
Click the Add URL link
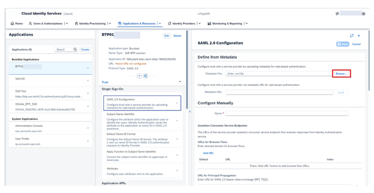click(208, 153)
